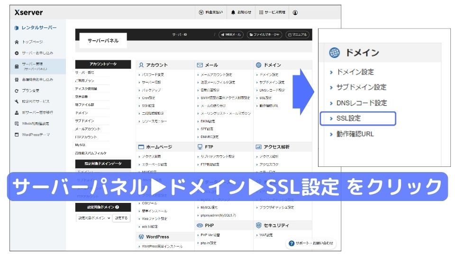This screenshot has height=256, width=455.
Task: Open the DMARC設定 link
Action: pyautogui.click(x=209, y=137)
